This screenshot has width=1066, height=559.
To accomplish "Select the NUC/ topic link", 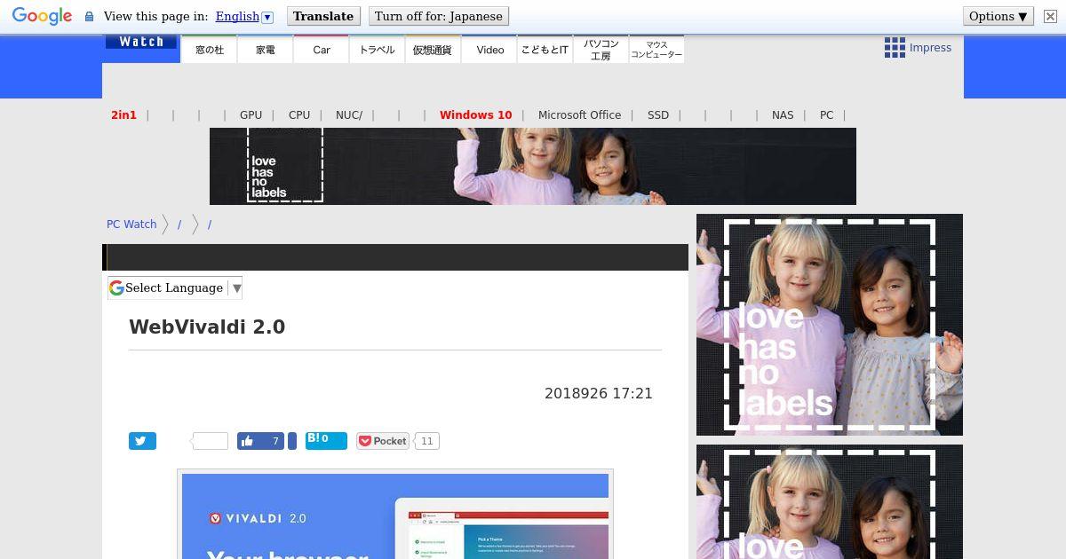I will [x=349, y=115].
